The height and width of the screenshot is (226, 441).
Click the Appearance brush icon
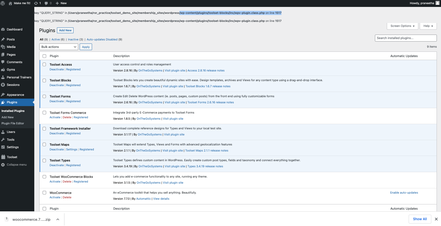3,95
